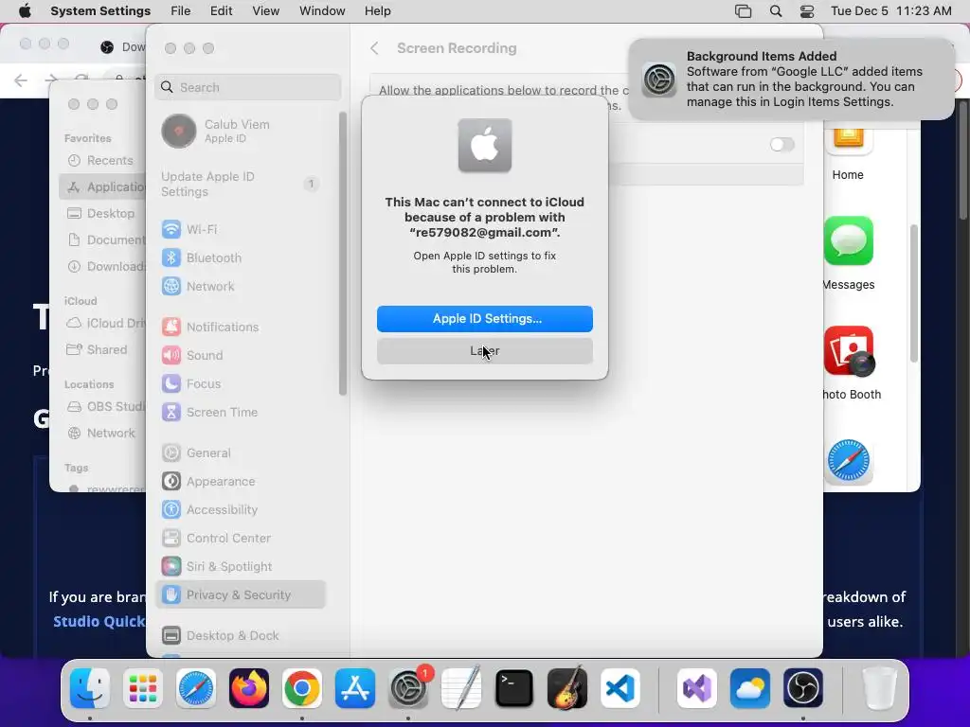This screenshot has width=970, height=727.
Task: Open Finder from the Dock
Action: [x=90, y=687]
